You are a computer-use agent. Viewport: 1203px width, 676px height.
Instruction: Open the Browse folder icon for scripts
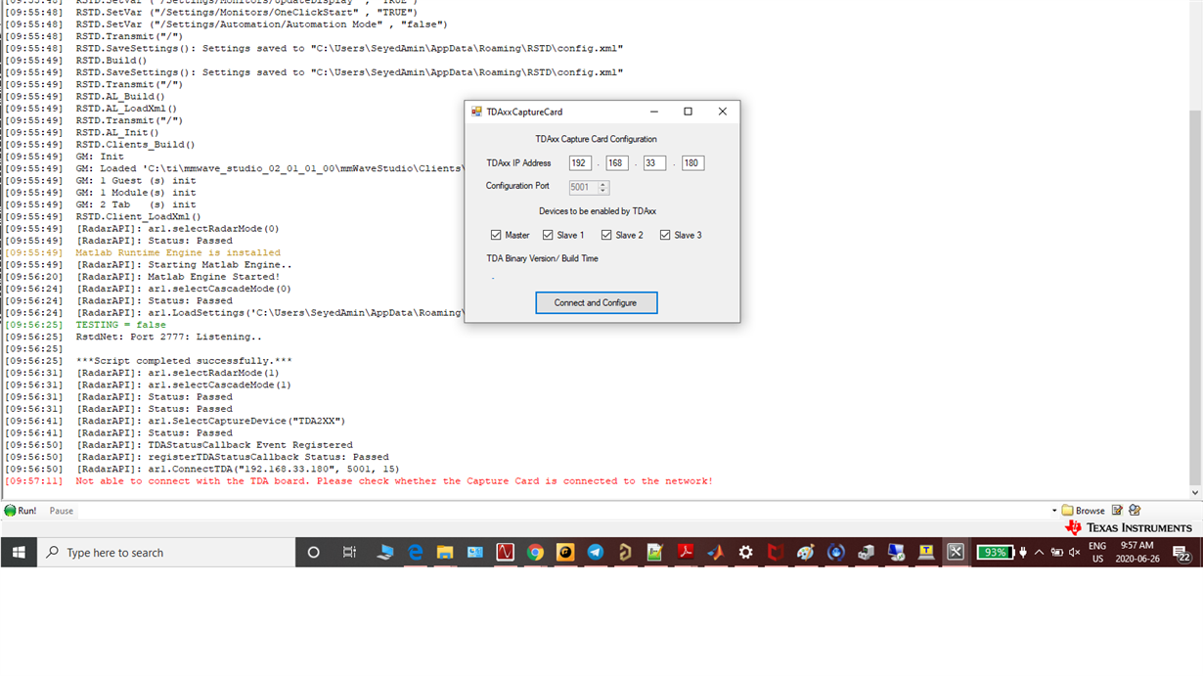click(1067, 511)
